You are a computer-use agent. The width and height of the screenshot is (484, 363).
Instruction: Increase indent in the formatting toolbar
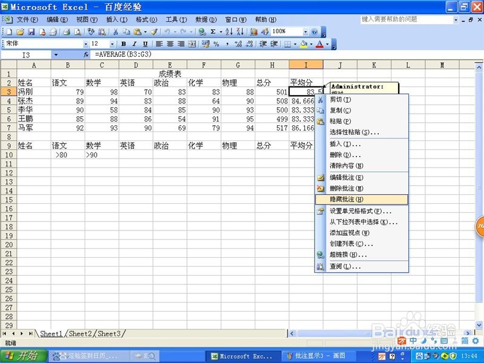click(x=274, y=44)
